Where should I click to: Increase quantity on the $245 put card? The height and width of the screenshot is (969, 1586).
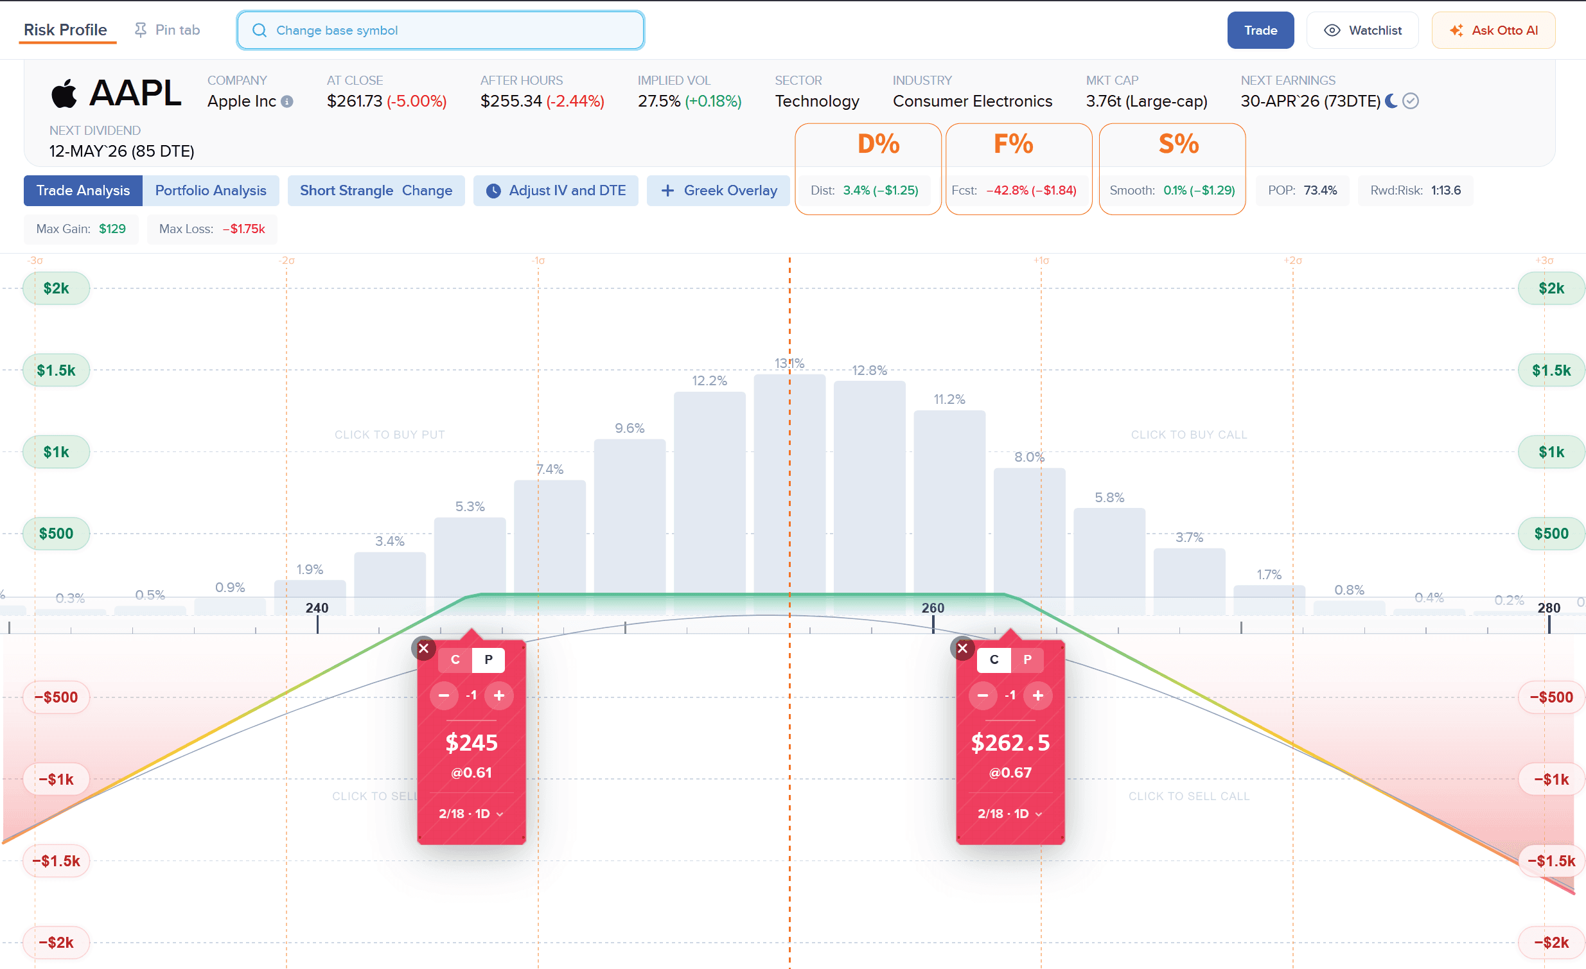(499, 695)
